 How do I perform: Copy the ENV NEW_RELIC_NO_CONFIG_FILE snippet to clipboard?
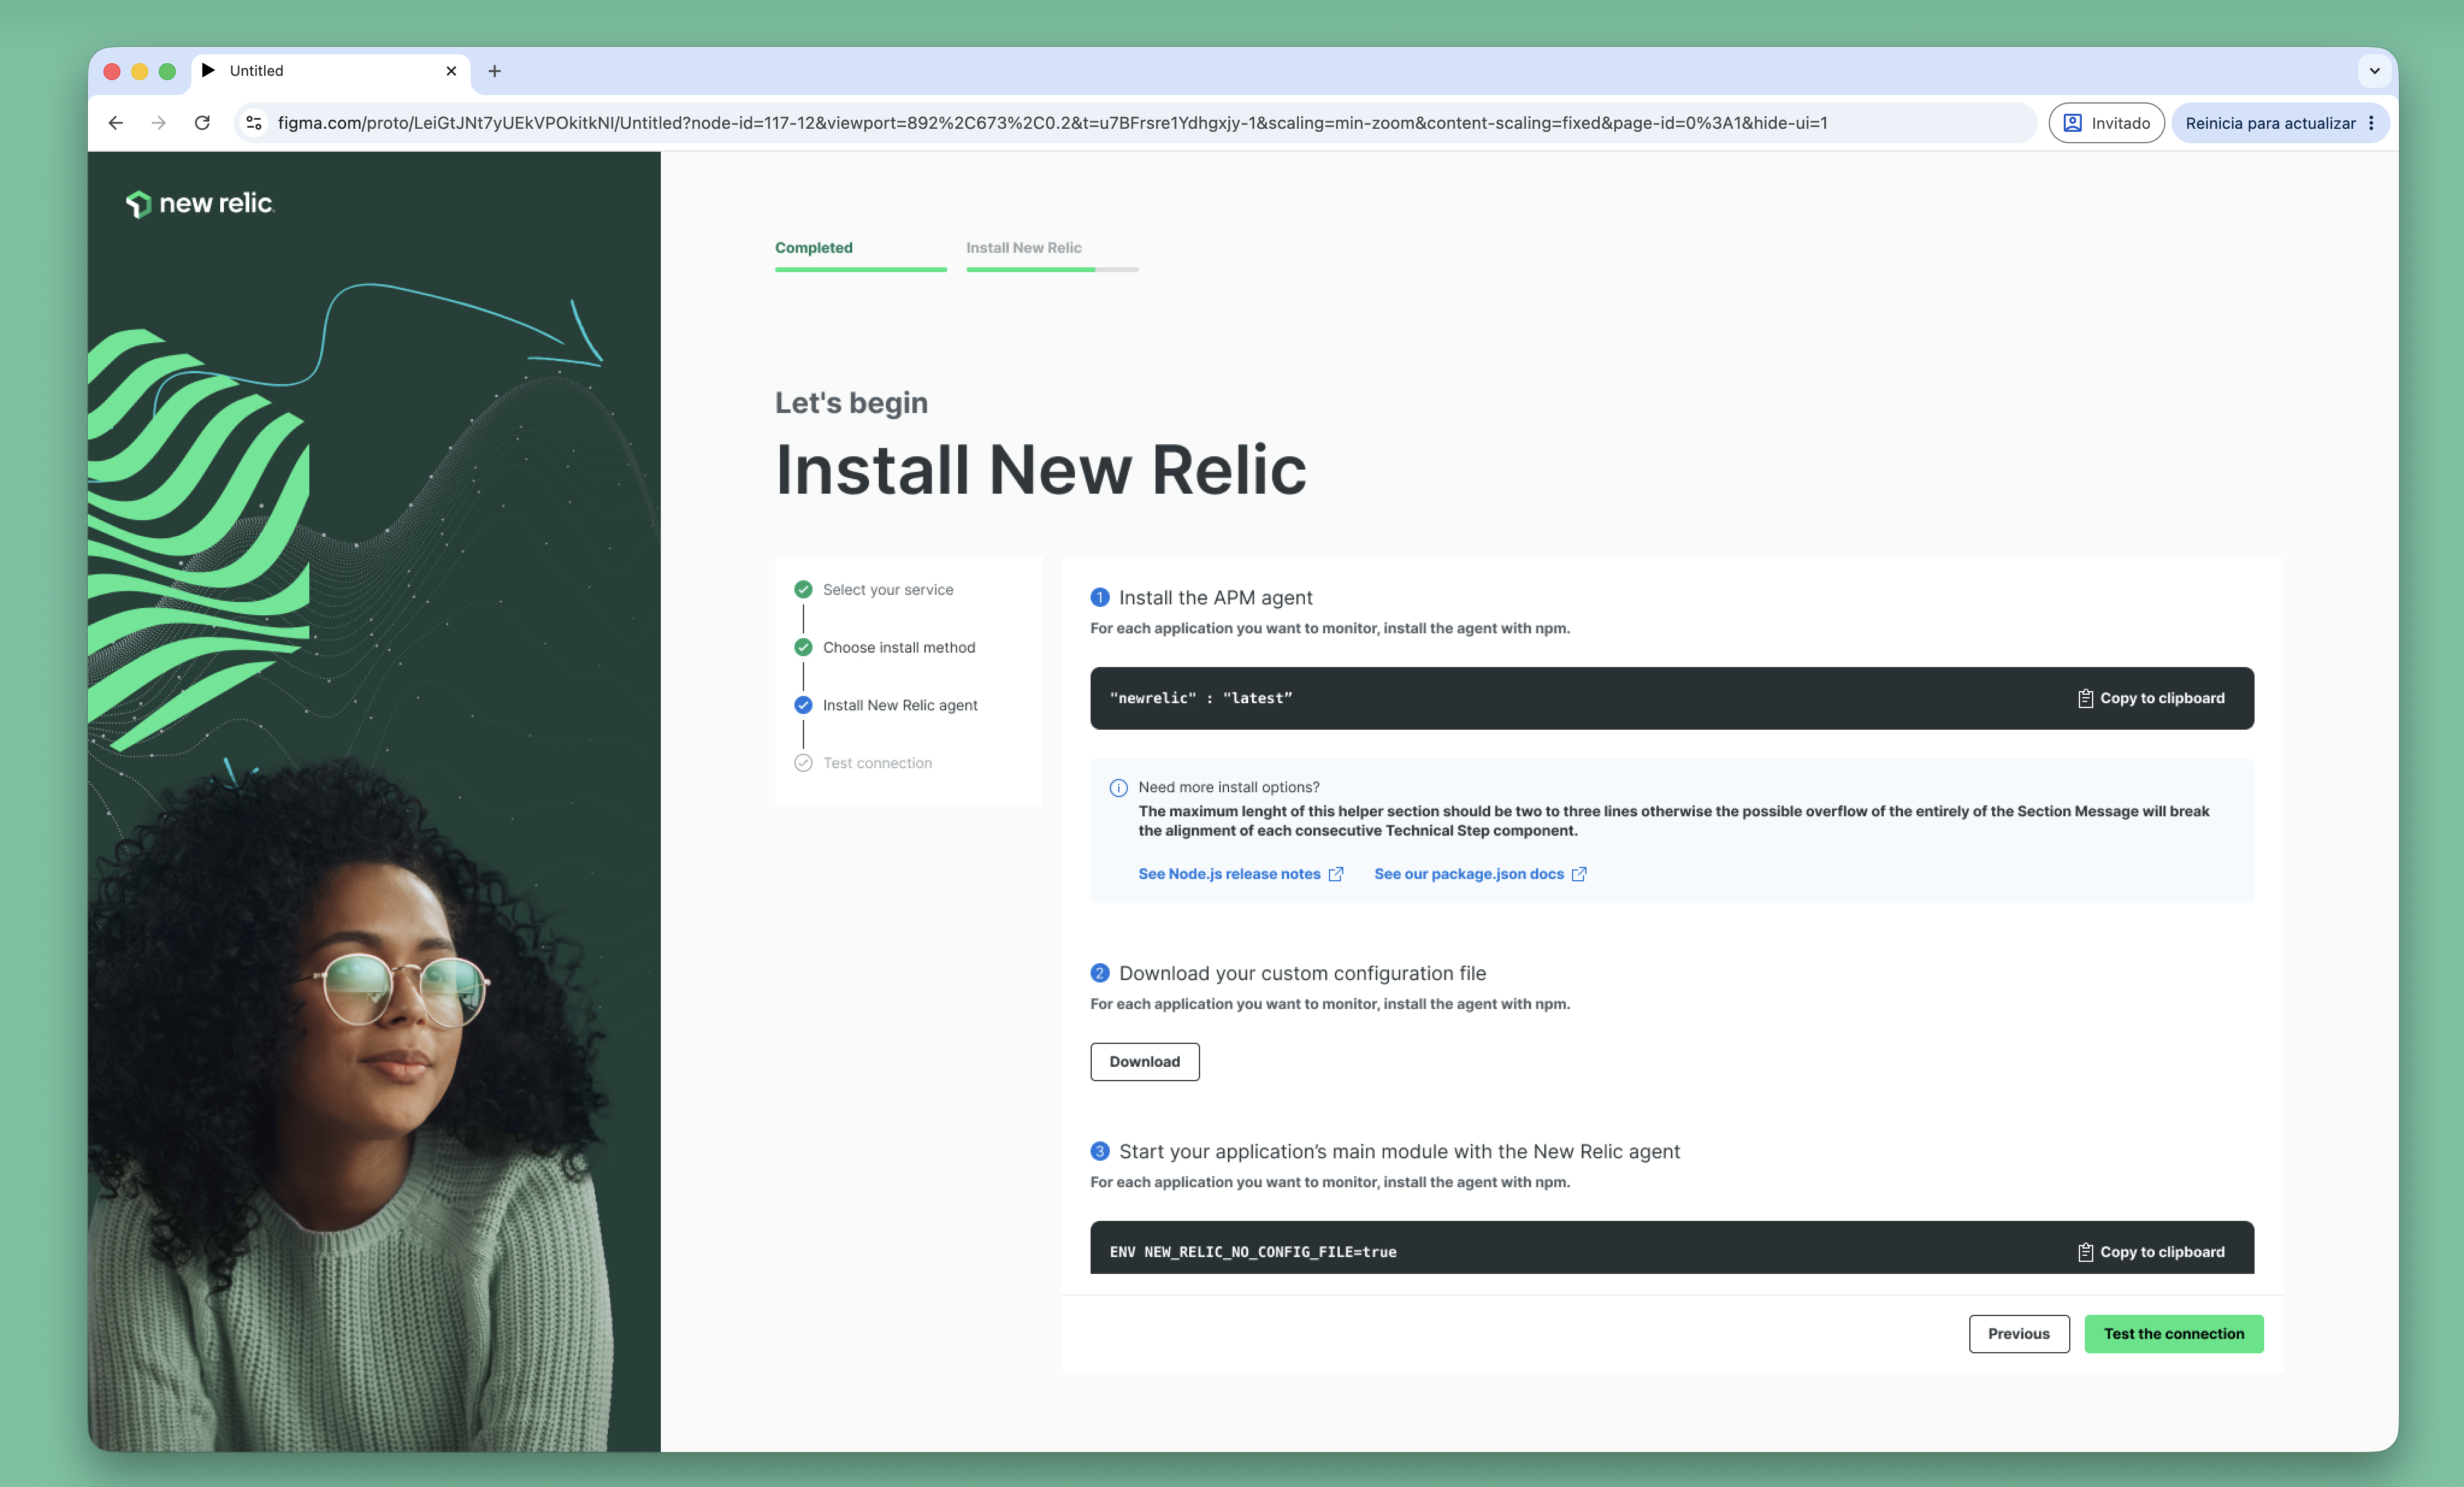2151,1252
